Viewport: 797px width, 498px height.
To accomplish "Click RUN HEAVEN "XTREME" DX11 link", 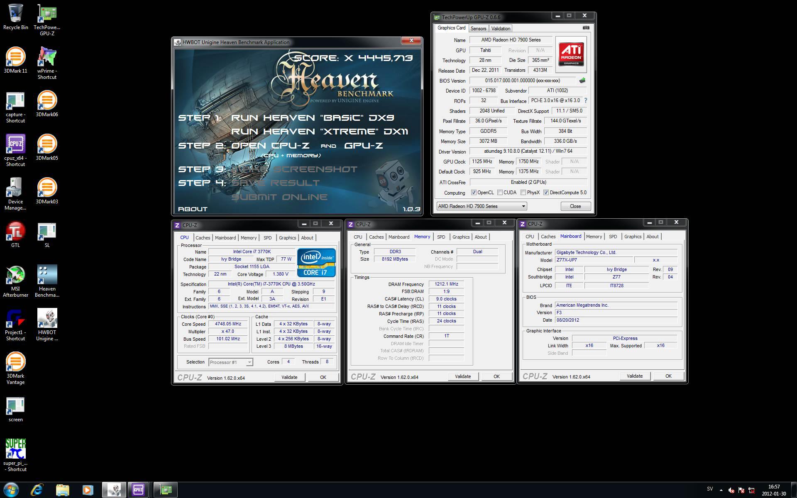I will click(320, 132).
